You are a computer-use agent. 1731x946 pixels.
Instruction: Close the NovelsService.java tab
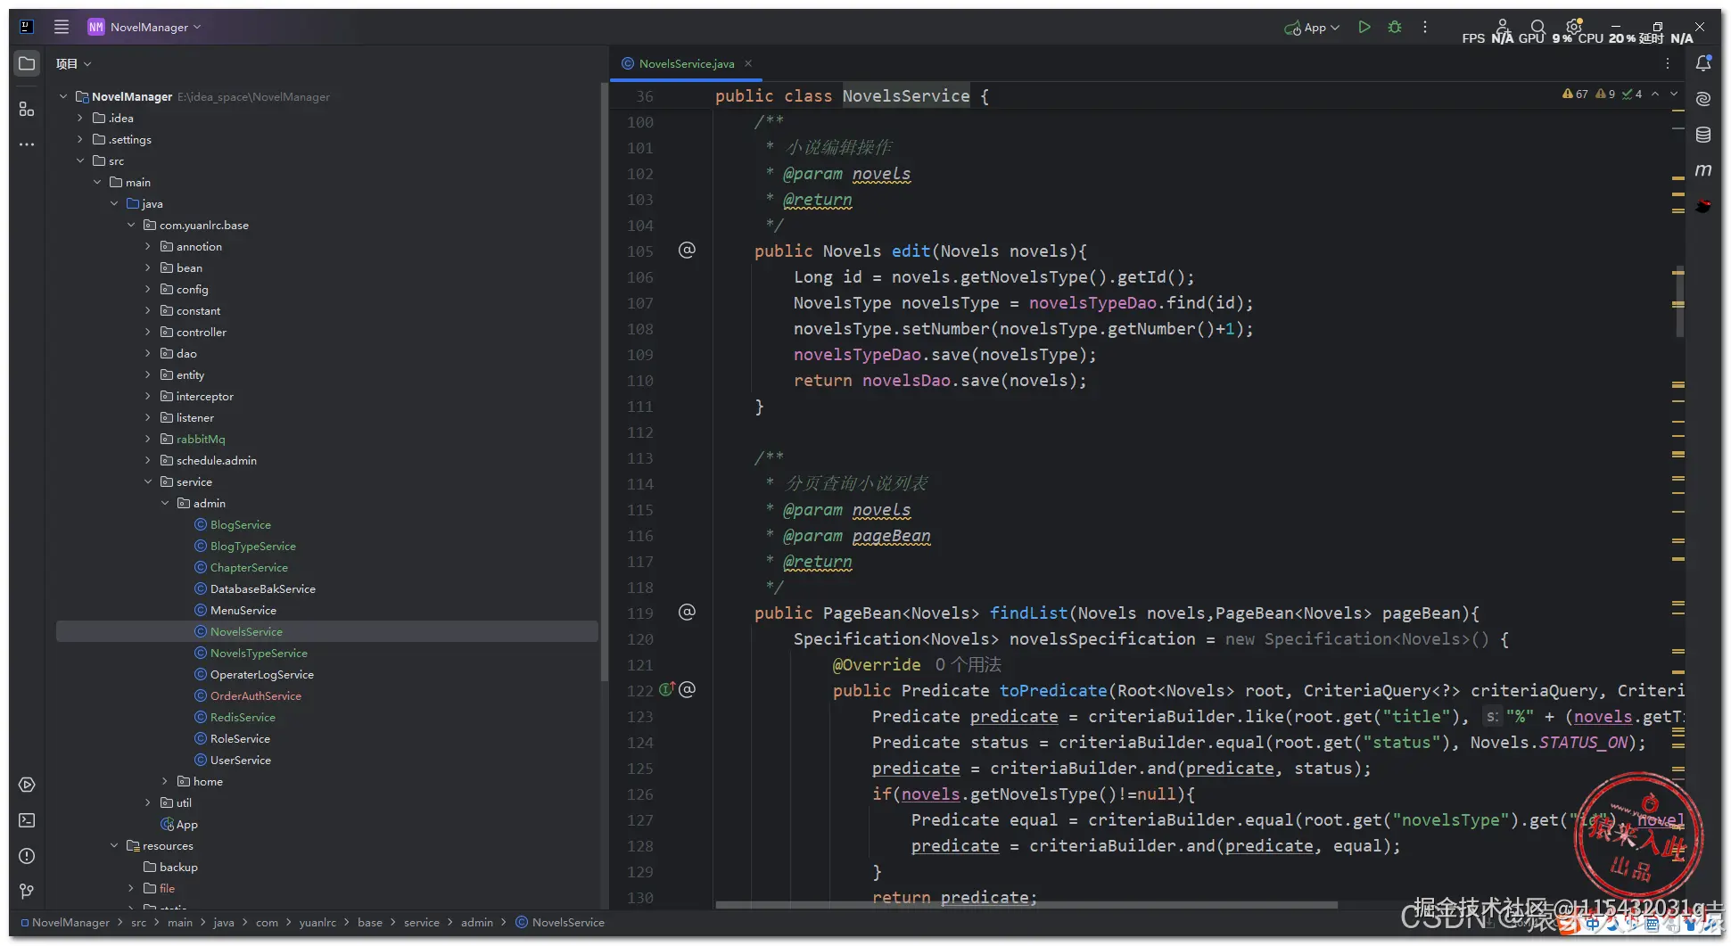pos(748,63)
